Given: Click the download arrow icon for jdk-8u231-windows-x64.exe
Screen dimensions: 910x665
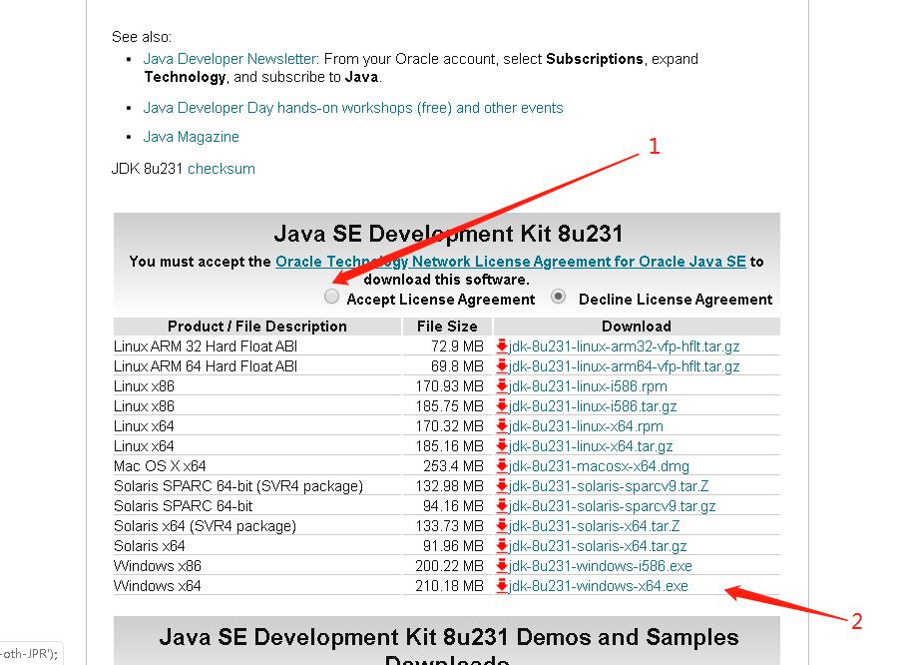Looking at the screenshot, I should [502, 586].
